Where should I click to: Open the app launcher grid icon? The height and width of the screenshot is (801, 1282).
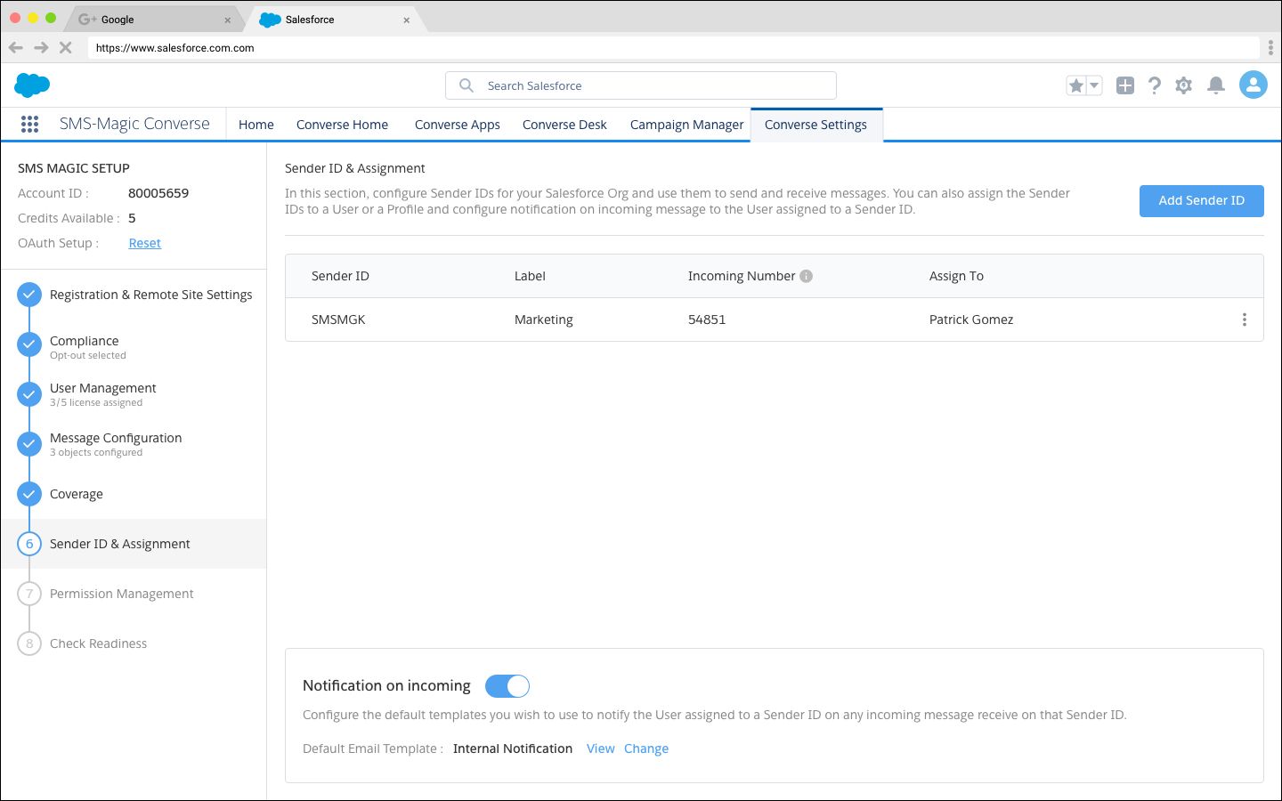pyautogui.click(x=29, y=125)
